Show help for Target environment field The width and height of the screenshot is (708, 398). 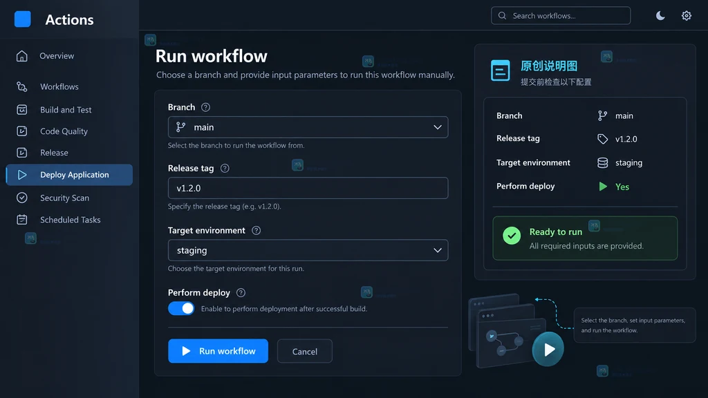pyautogui.click(x=256, y=231)
